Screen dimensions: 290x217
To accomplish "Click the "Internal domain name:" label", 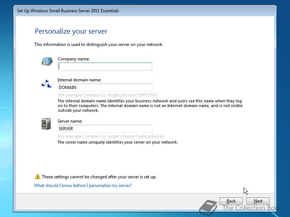I will click(79, 80).
